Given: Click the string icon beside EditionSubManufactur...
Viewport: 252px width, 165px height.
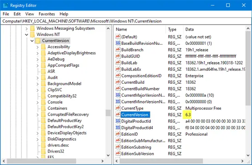Looking at the screenshot, I should (118, 140).
